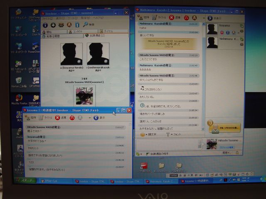Open the Help menu in livedoor Skype window

(x=98, y=17)
